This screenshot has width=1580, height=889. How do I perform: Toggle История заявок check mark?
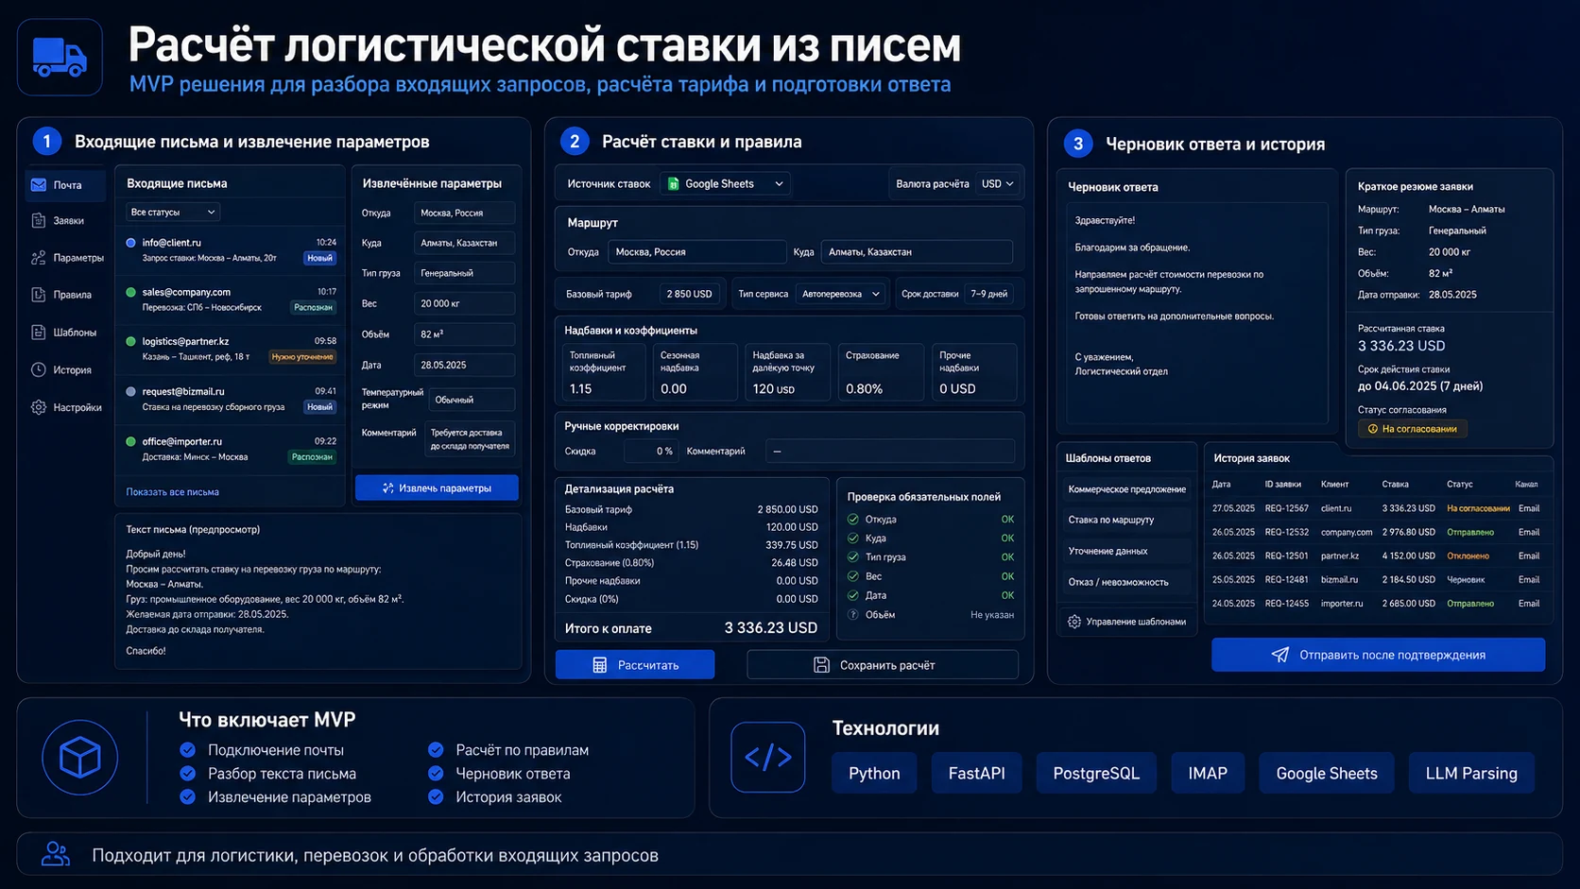(x=436, y=796)
